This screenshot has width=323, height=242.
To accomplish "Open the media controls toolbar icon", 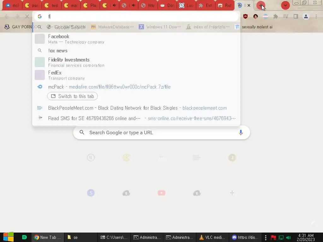I will click(x=285, y=16).
